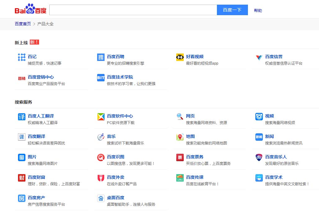Open the 地图 title link
Image resolution: width=319 pixels, height=219 pixels.
[x=191, y=136]
